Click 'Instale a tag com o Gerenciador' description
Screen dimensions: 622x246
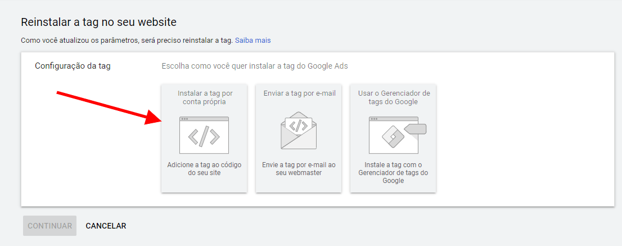point(393,173)
